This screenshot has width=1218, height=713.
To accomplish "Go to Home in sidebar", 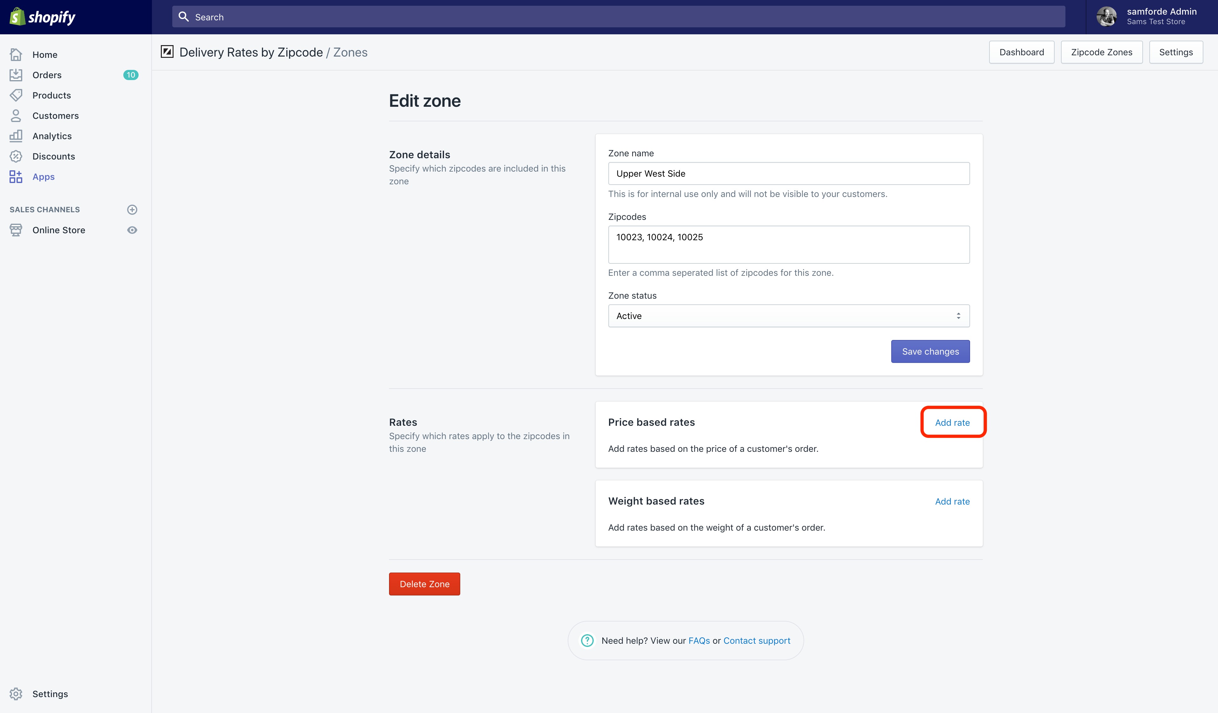I will [45, 55].
